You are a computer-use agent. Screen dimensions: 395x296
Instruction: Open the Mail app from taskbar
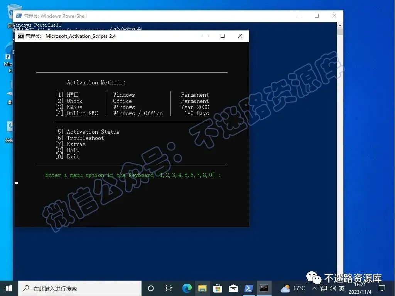click(233, 288)
